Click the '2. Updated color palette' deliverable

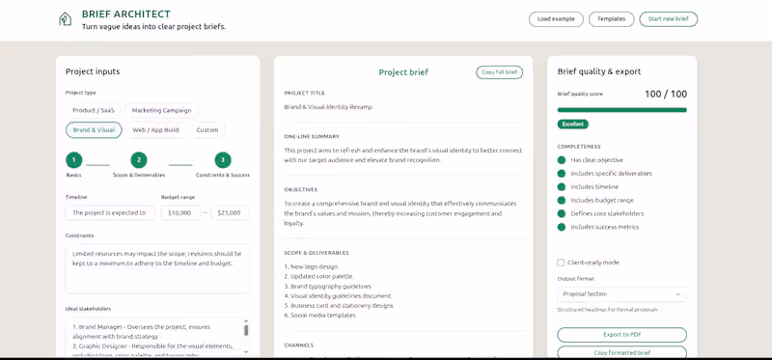[319, 276]
